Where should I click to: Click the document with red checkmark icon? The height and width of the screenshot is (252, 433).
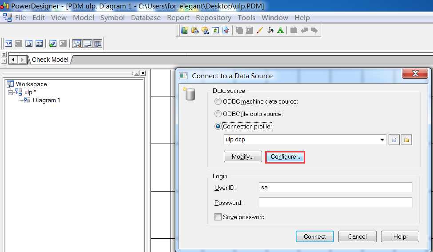tap(226, 30)
